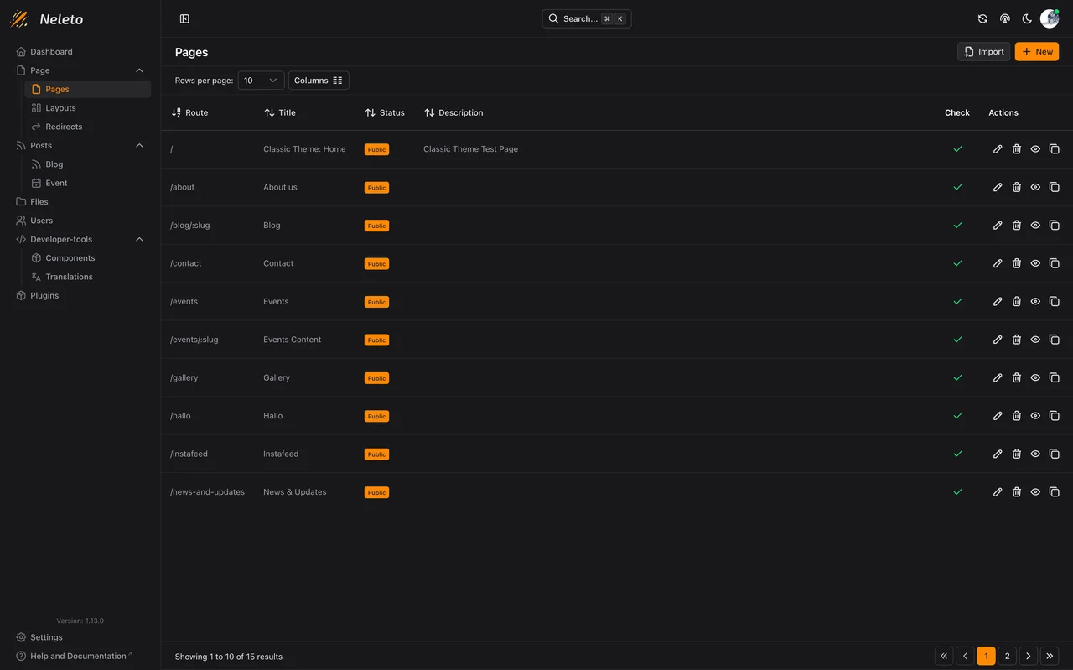Click the Search input field
Screen dimensions: 1073x670
[x=587, y=18]
